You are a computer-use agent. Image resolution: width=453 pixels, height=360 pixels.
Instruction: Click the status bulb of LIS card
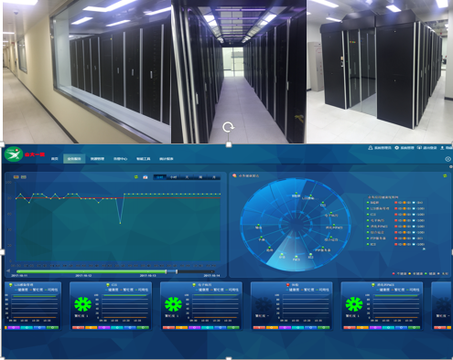[10, 285]
